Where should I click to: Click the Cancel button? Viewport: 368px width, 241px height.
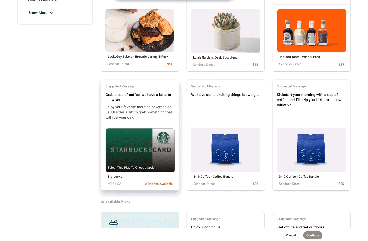(x=291, y=235)
